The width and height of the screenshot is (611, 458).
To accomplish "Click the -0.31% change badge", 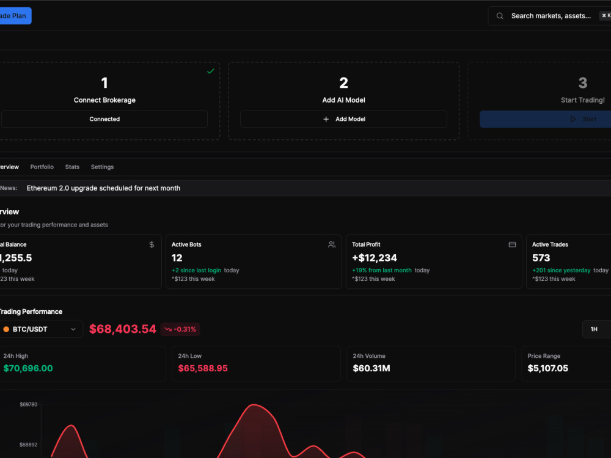I will click(180, 330).
